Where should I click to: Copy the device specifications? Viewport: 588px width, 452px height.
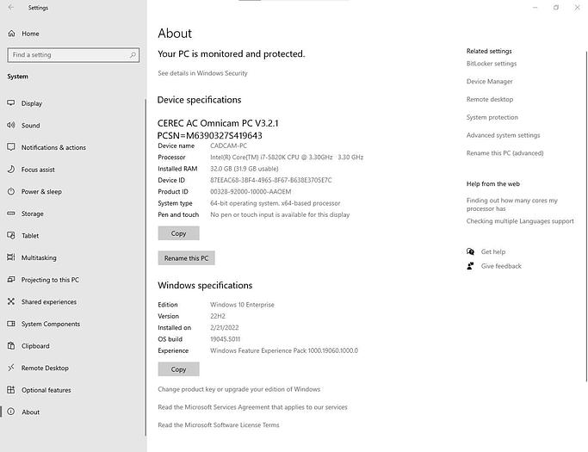tap(178, 233)
